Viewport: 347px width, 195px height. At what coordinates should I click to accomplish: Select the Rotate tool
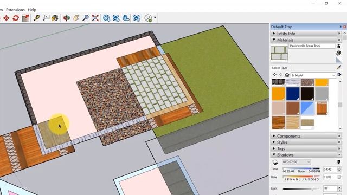pyautogui.click(x=16, y=18)
